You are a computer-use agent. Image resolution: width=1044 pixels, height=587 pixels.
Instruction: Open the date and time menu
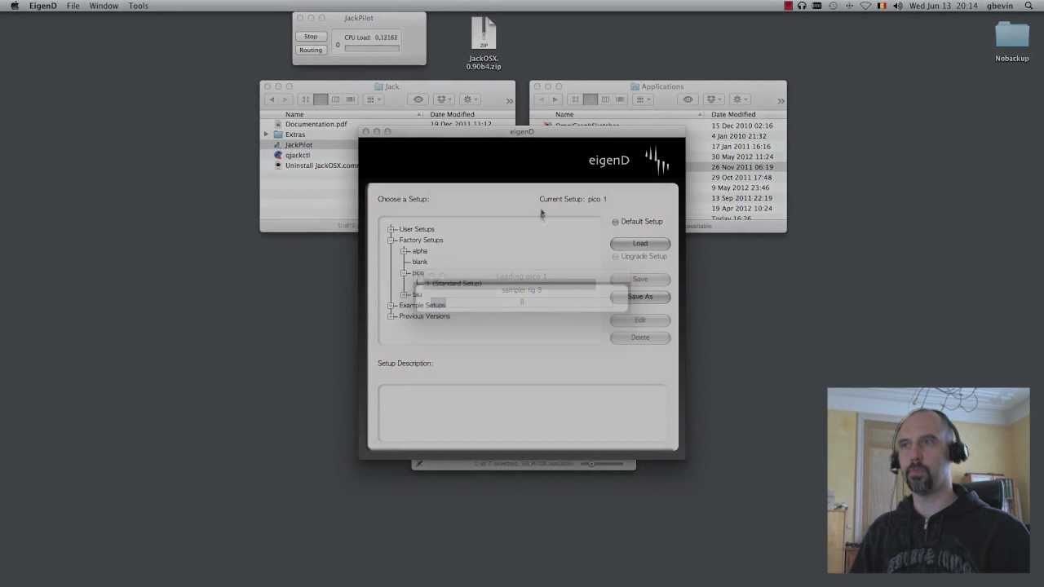tap(944, 6)
